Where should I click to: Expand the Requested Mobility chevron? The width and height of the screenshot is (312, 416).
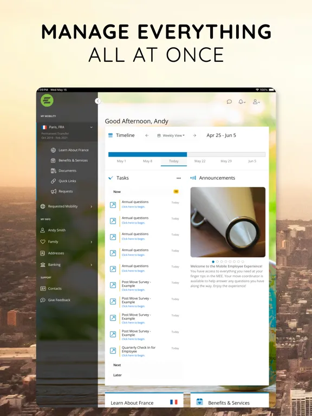92,206
